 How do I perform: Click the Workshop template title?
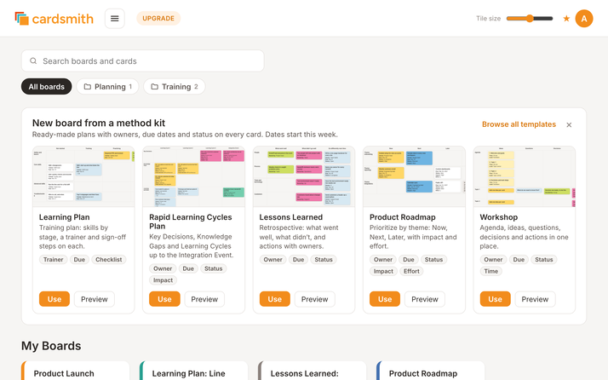click(x=499, y=217)
